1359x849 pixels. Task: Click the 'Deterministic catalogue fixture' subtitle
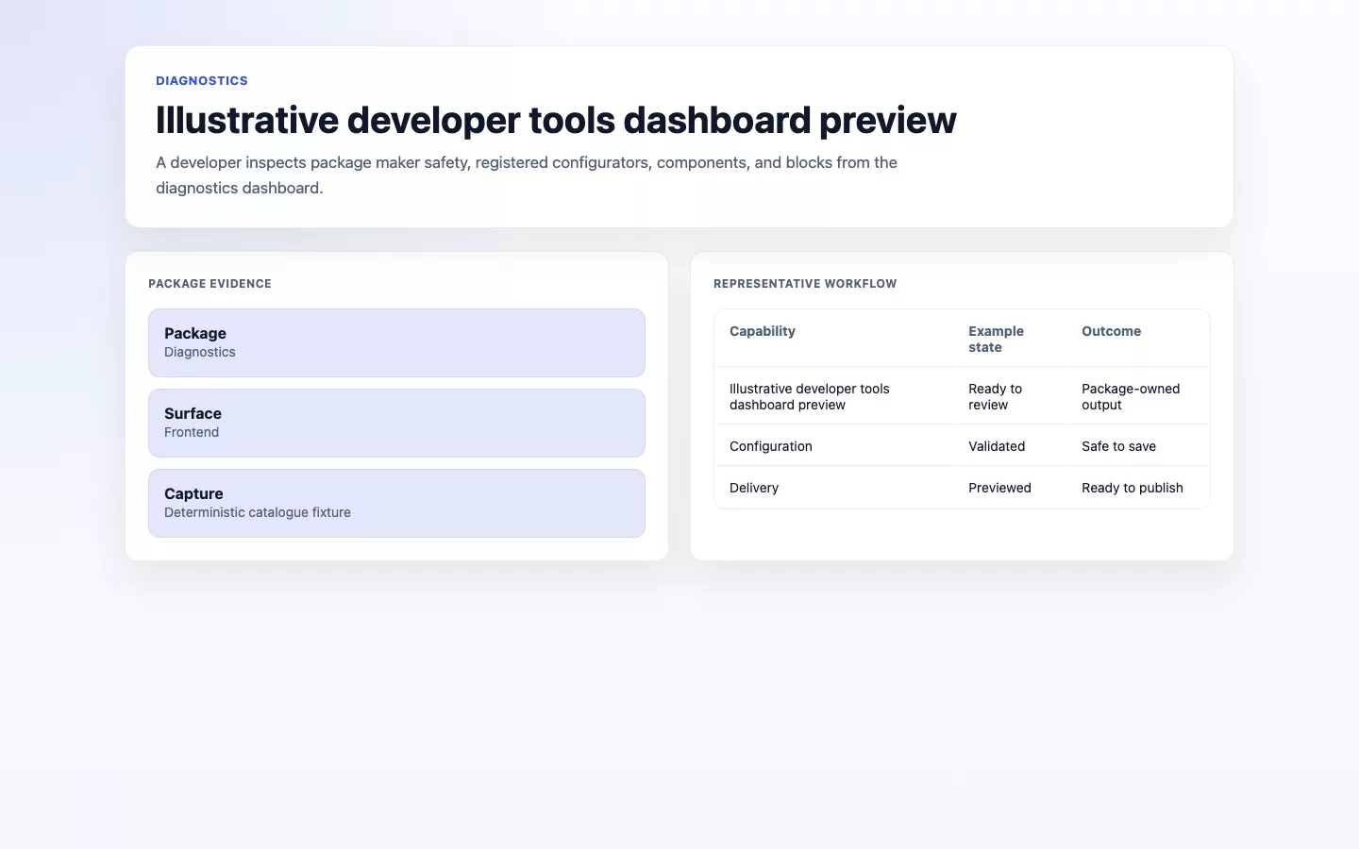[x=258, y=512]
